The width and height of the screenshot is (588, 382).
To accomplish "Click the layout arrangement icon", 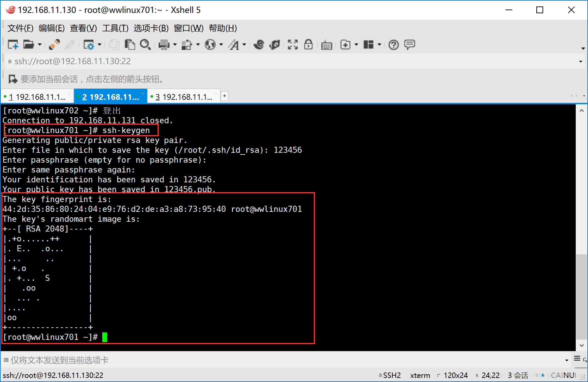I will click(x=369, y=44).
